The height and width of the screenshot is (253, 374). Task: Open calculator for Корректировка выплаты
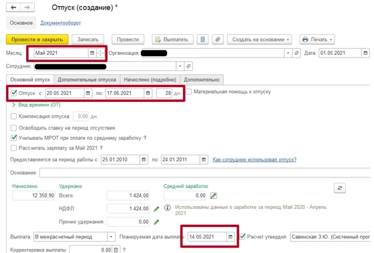tap(116, 250)
